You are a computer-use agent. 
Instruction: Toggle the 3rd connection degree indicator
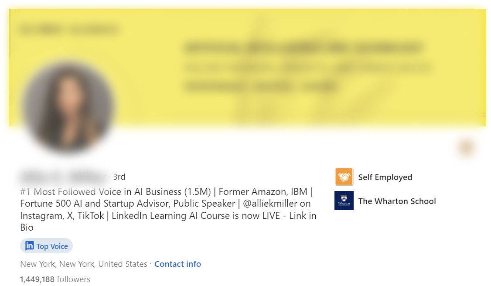119,177
